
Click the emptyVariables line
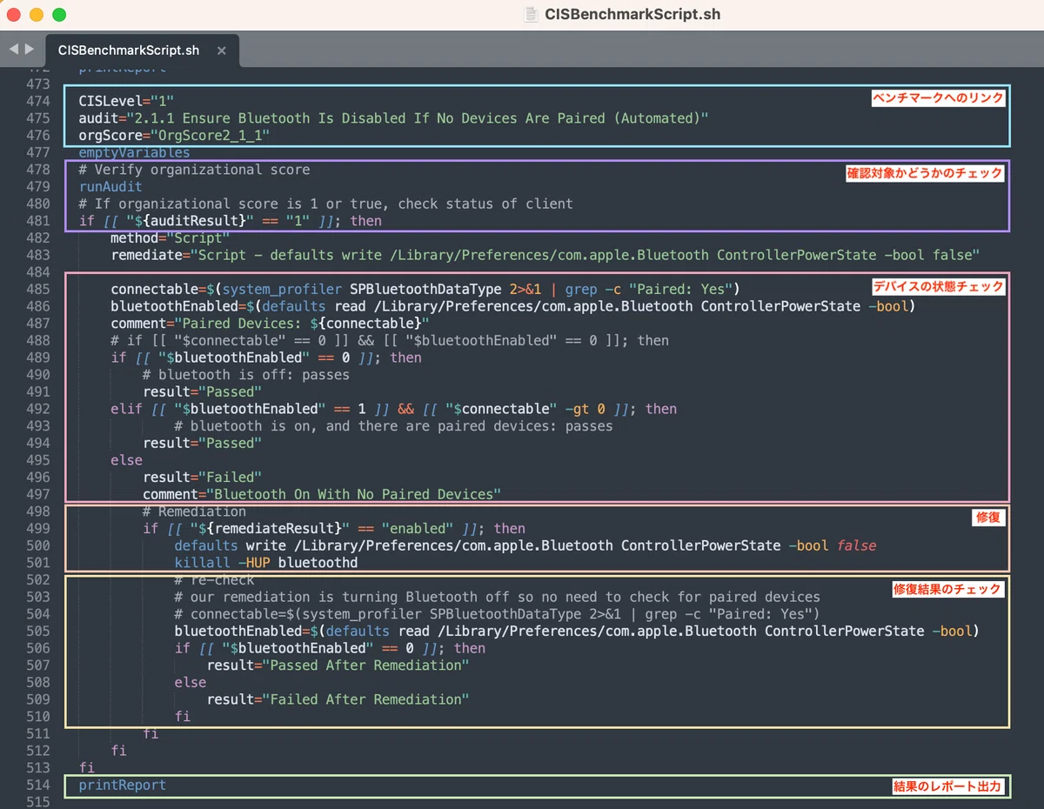(134, 152)
